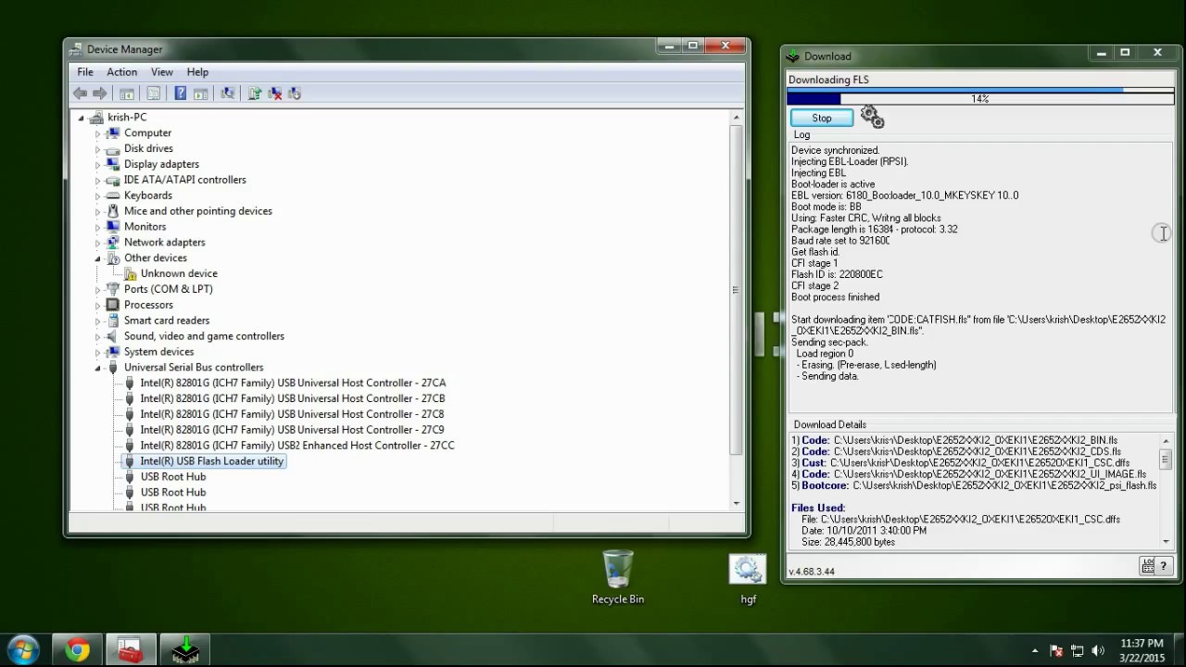Select USB Universal Host Controller - 27C9
The image size is (1186, 667).
click(x=292, y=430)
